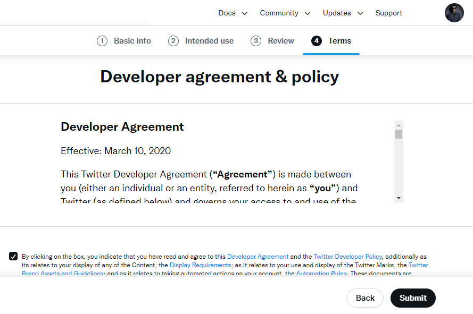473x314 pixels.
Task: Click the 'Effective: March 10, 2020' text
Action: click(116, 151)
